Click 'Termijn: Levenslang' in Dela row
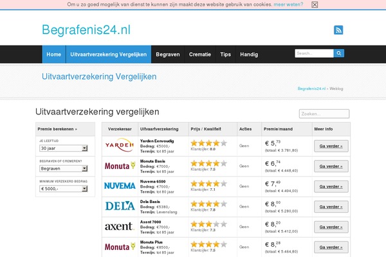Viewport: 386px width, 257px height. coord(158,212)
